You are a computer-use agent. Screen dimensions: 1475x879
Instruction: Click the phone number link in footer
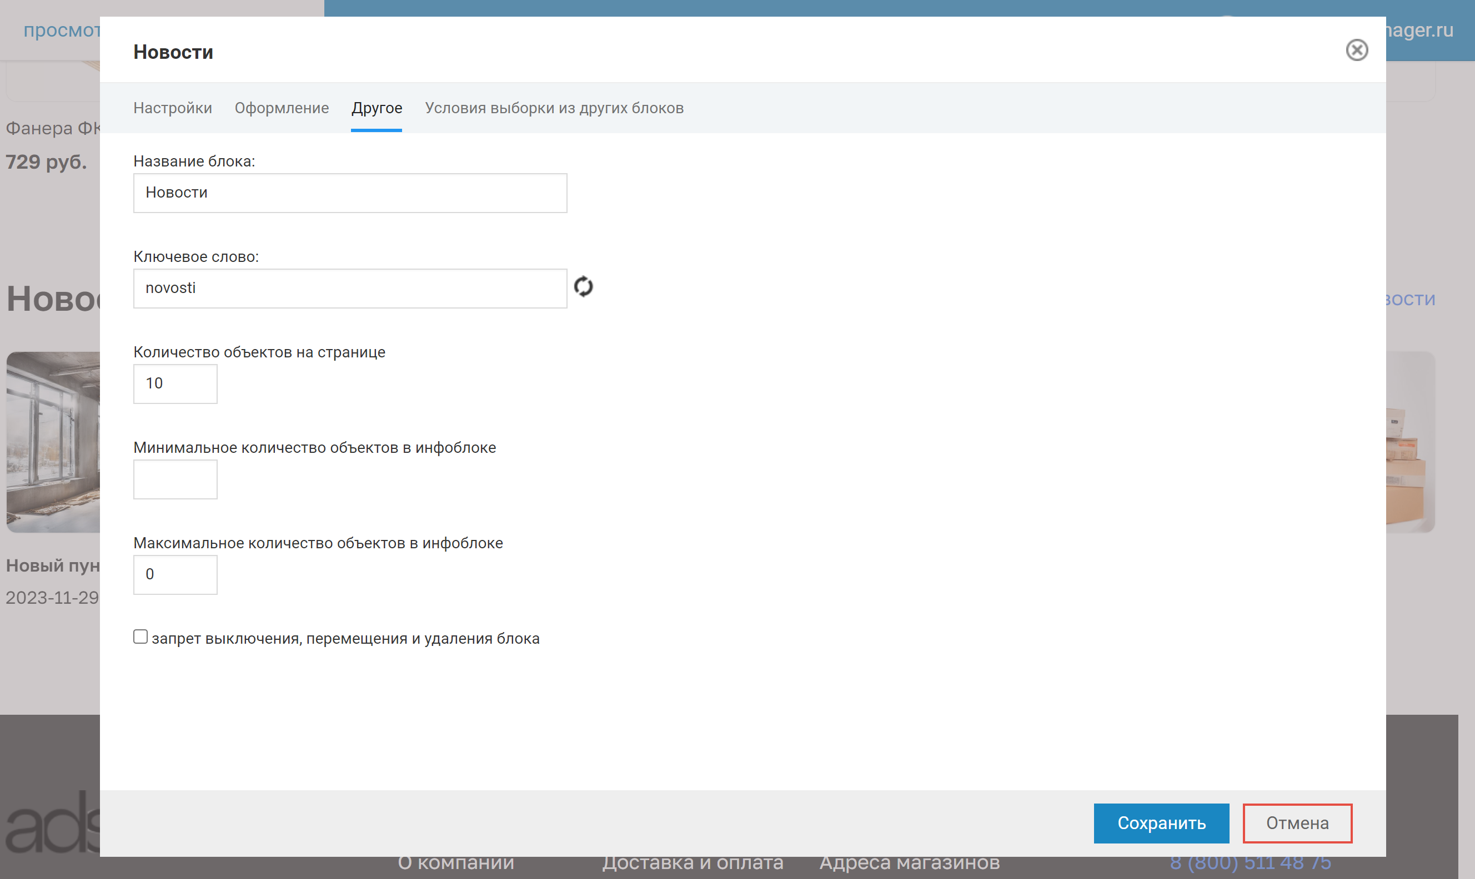pos(1251,863)
